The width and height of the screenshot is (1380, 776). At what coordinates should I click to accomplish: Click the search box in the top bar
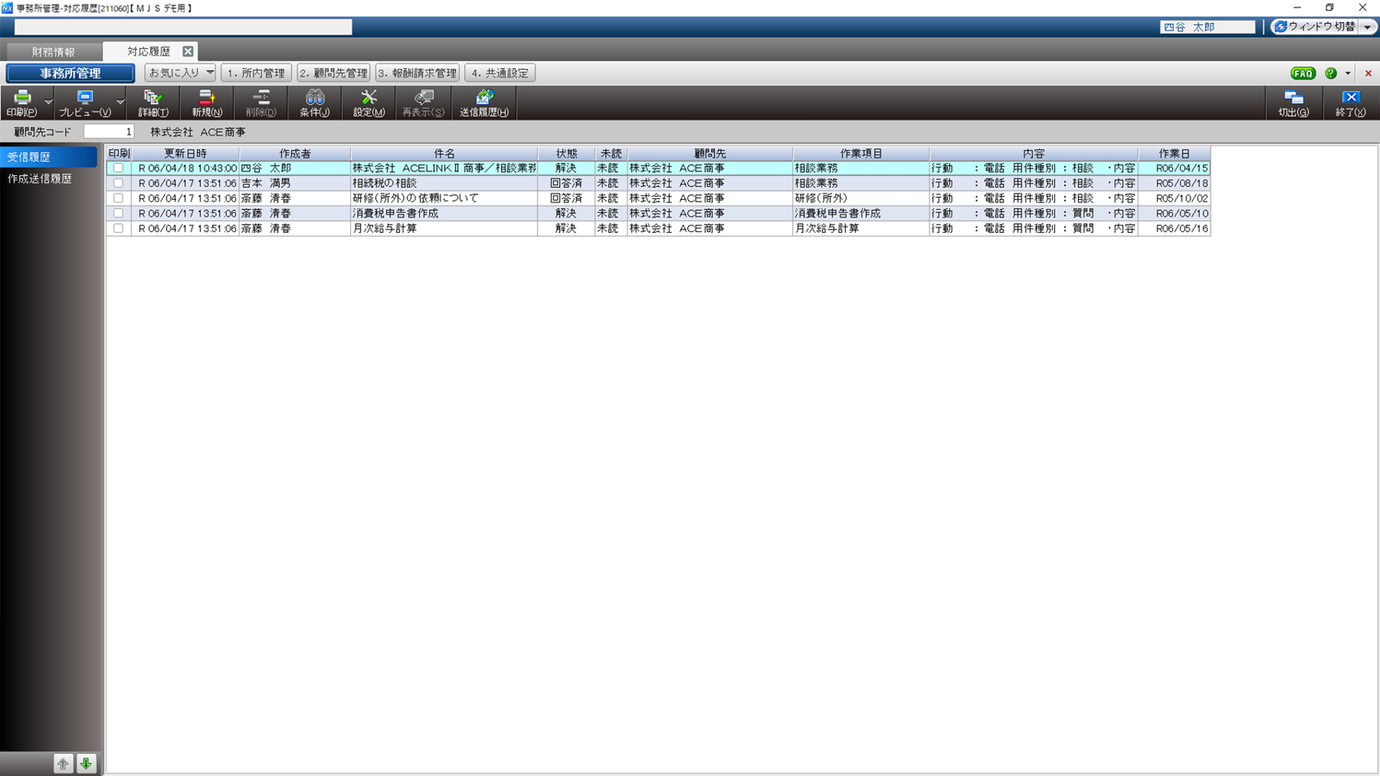(183, 27)
